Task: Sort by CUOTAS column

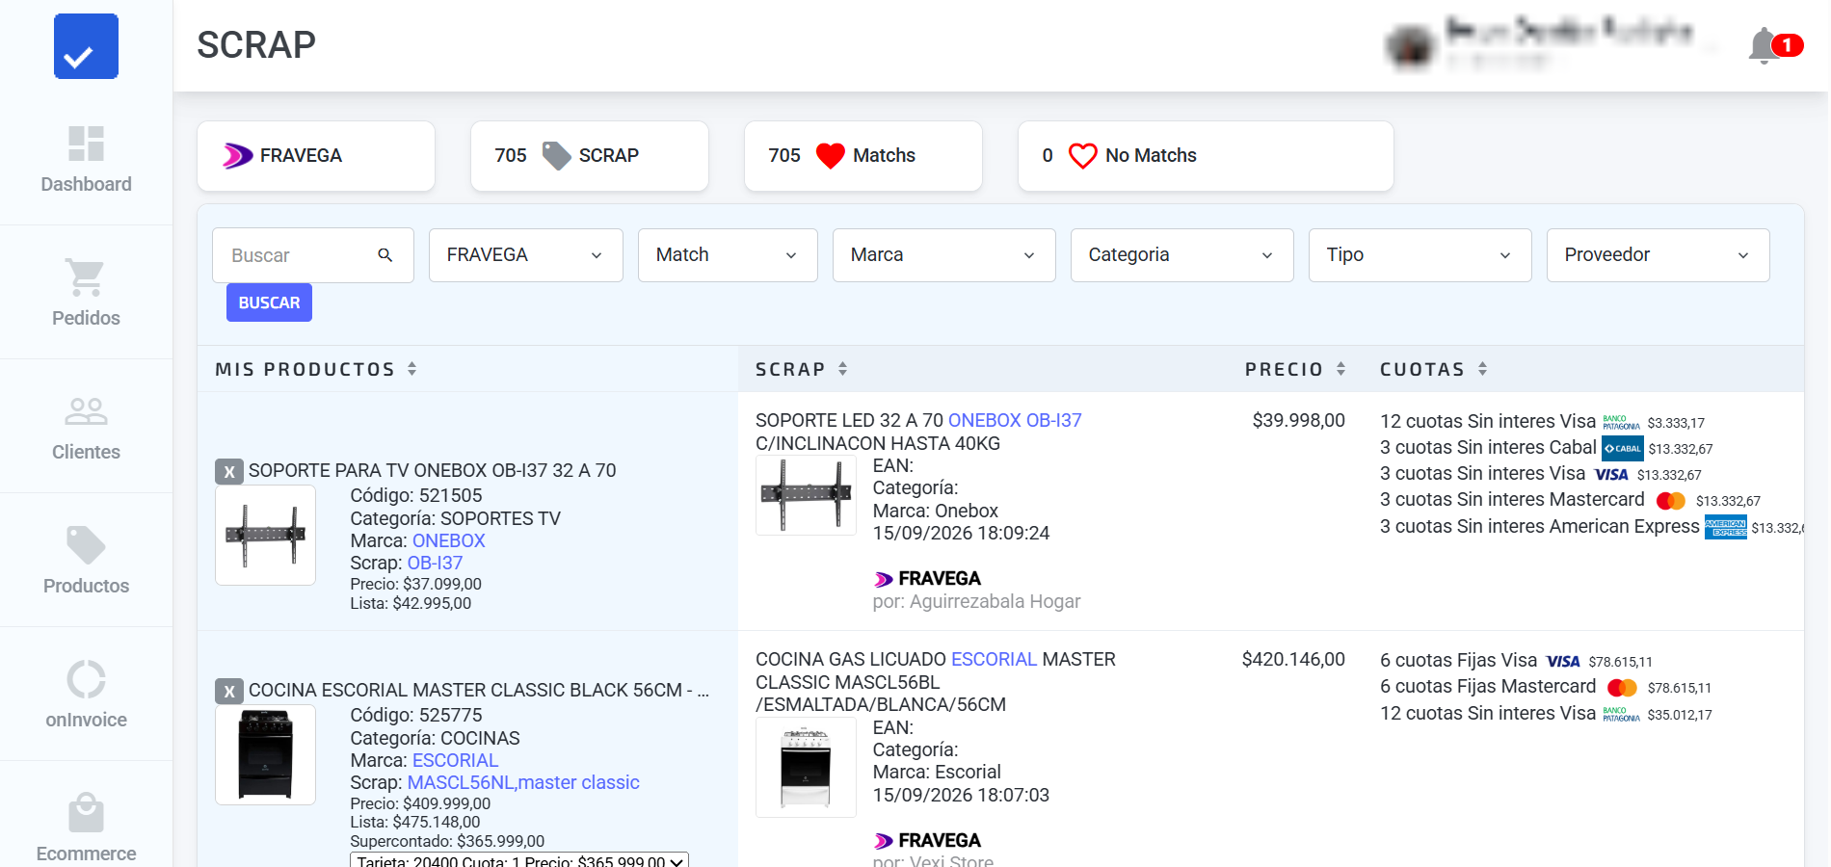Action: (1434, 369)
